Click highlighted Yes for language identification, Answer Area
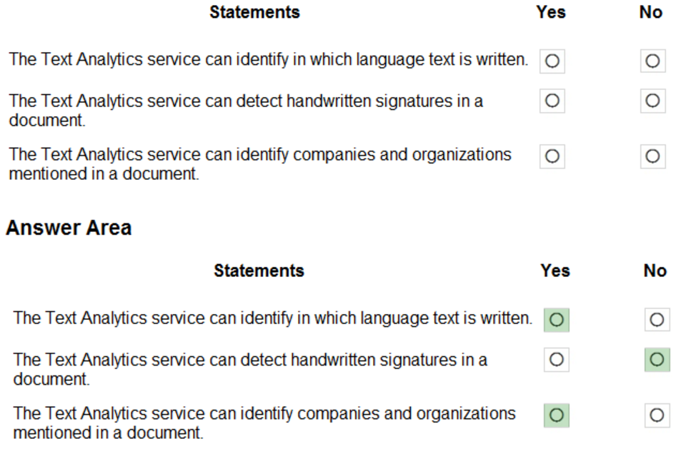 click(556, 320)
